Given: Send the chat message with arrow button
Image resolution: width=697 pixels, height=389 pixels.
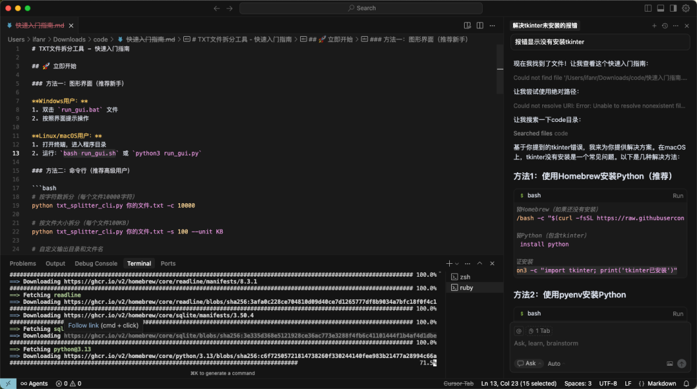Looking at the screenshot, I should (x=682, y=363).
